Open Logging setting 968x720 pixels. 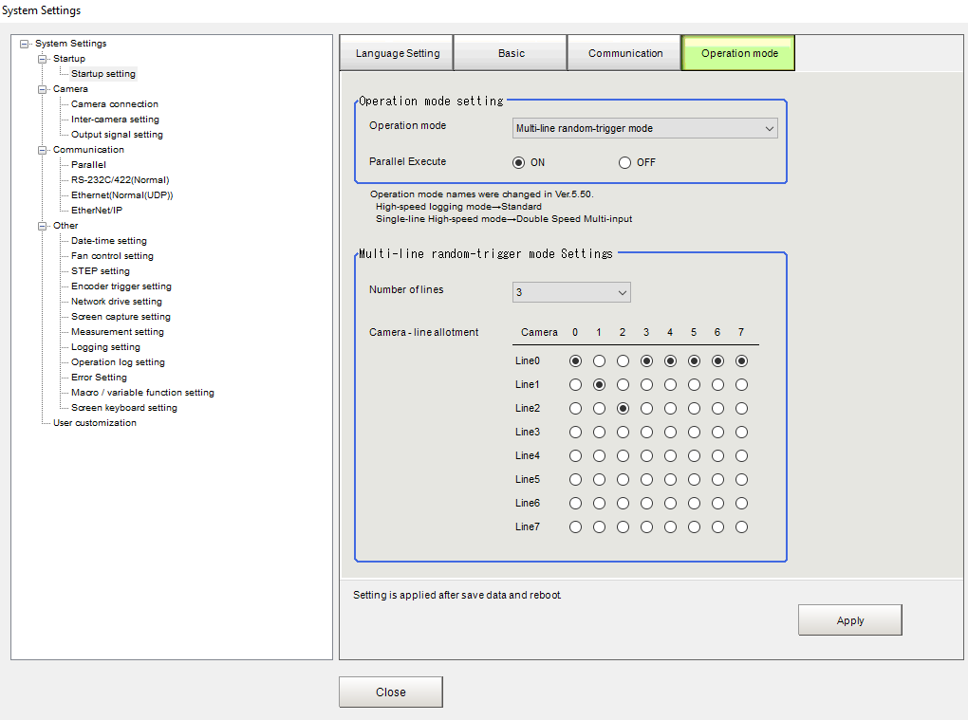tap(105, 347)
